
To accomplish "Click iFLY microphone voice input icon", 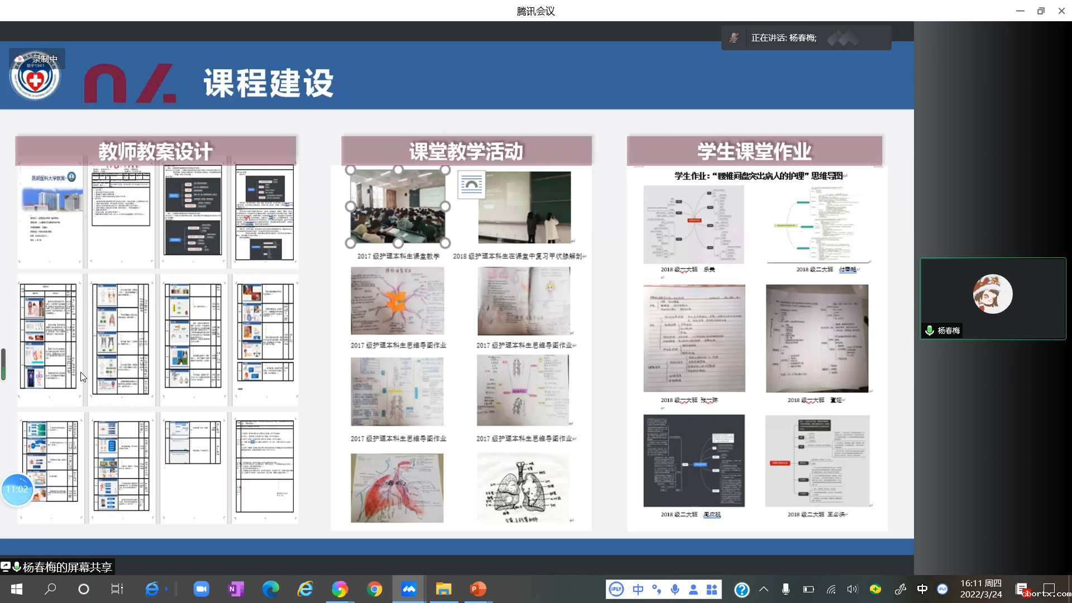I will pos(675,589).
